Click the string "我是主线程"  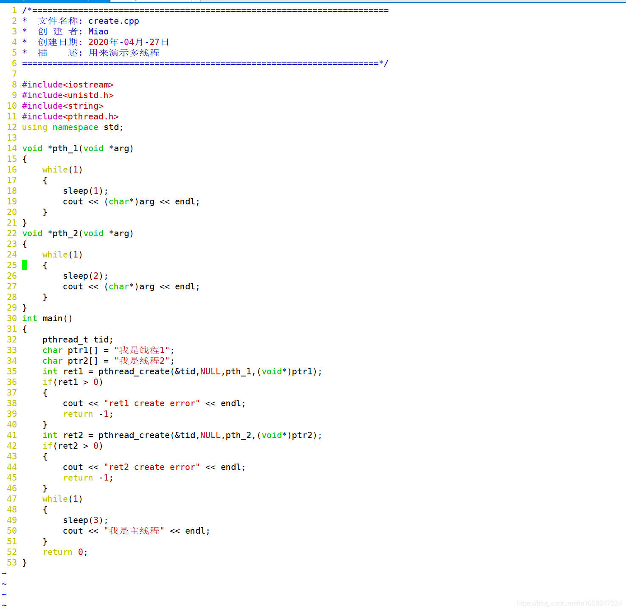coord(134,531)
